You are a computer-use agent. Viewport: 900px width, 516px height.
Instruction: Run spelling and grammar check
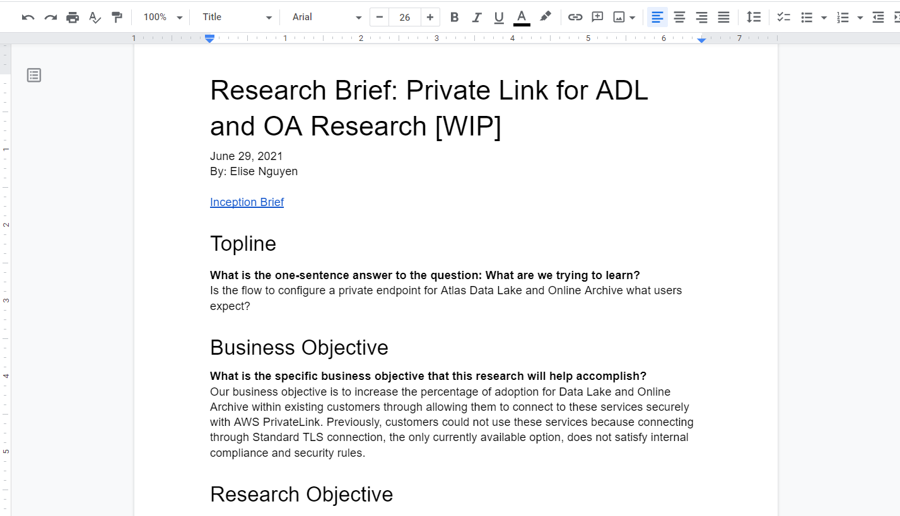(x=95, y=17)
